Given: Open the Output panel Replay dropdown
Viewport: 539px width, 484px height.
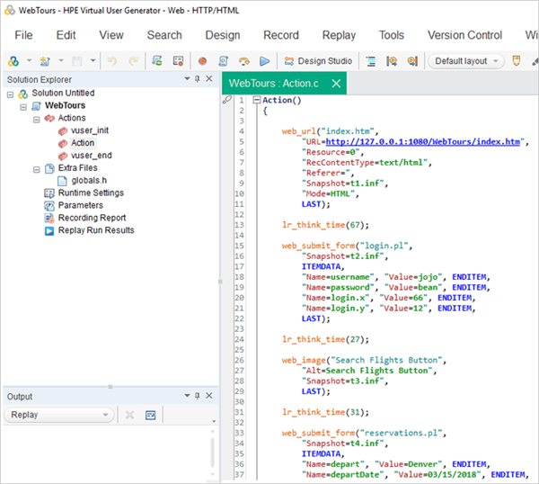Looking at the screenshot, I should coord(58,415).
